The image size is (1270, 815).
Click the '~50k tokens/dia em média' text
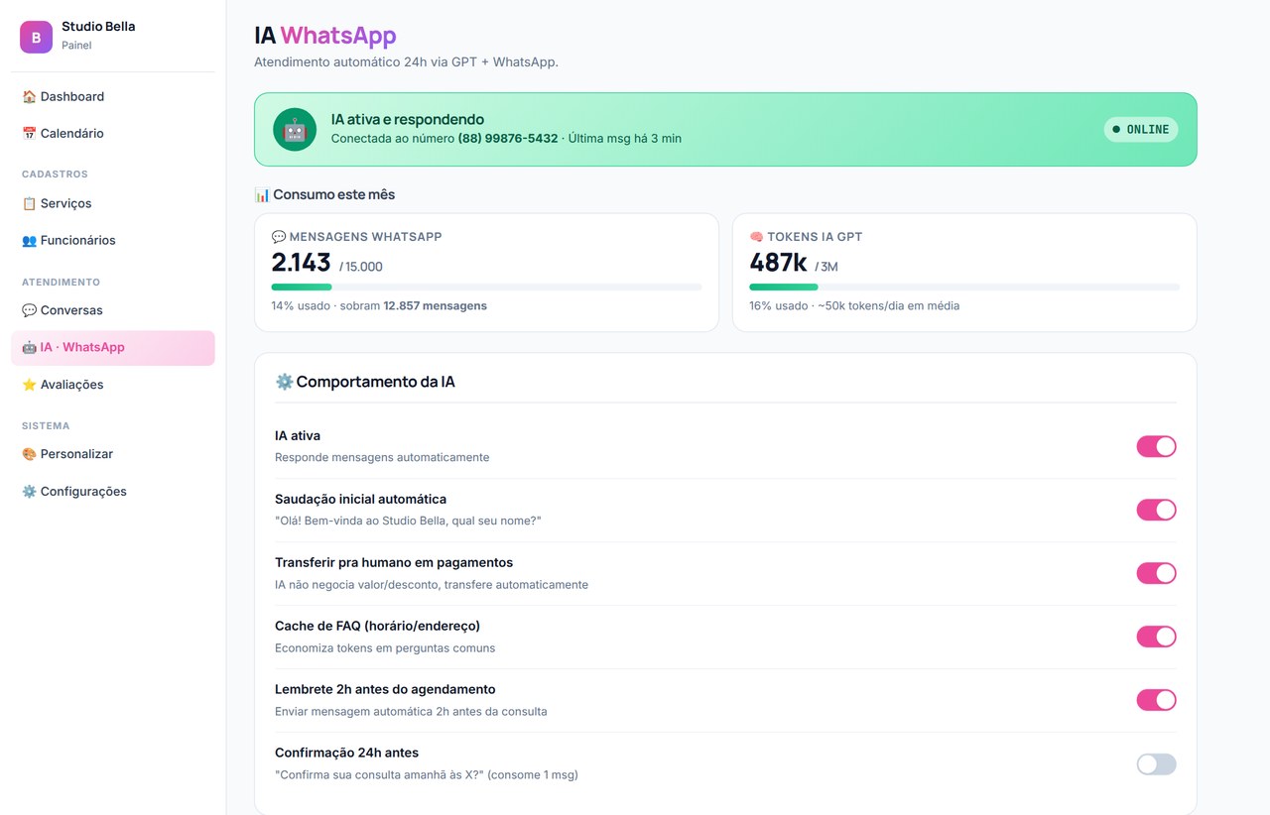[888, 306]
